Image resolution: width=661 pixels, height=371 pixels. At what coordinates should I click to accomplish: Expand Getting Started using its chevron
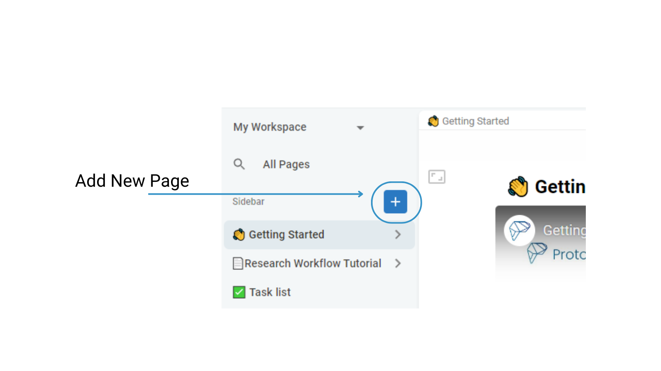398,235
